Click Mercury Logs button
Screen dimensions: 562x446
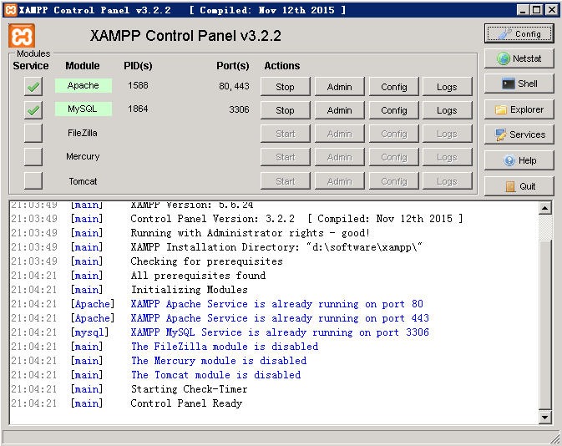(x=448, y=157)
